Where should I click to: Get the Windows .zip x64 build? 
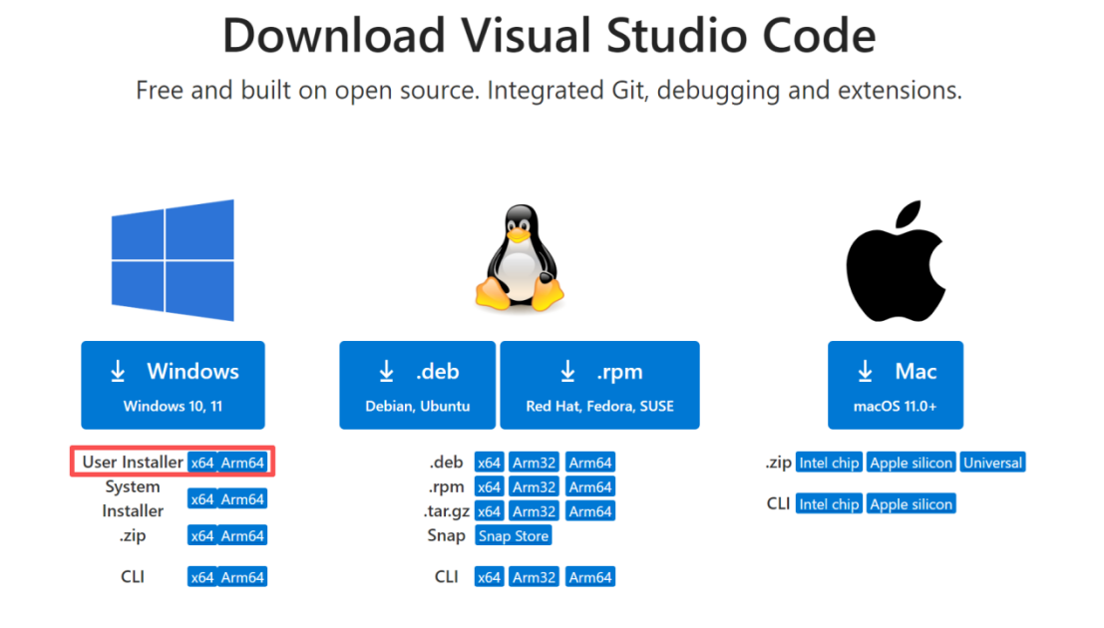[x=202, y=535]
